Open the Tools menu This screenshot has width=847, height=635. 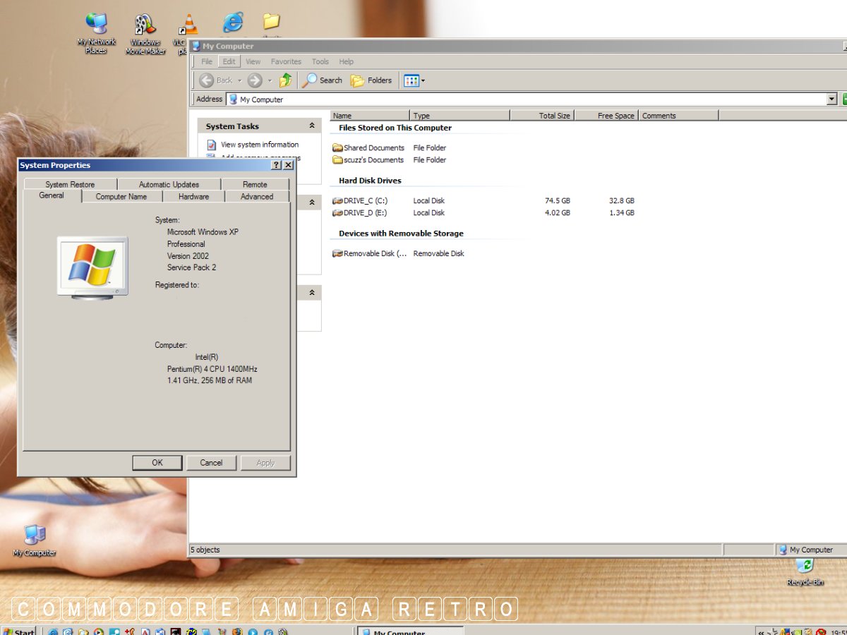coord(320,62)
